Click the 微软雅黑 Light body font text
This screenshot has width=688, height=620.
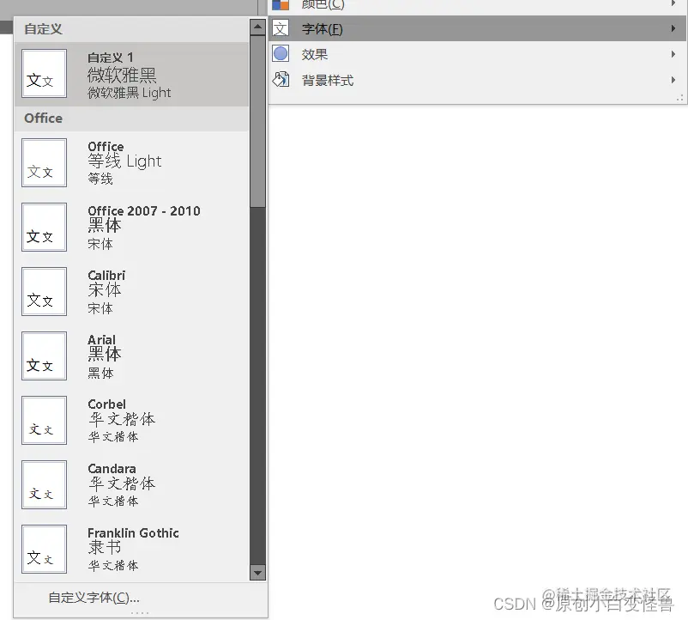129,92
